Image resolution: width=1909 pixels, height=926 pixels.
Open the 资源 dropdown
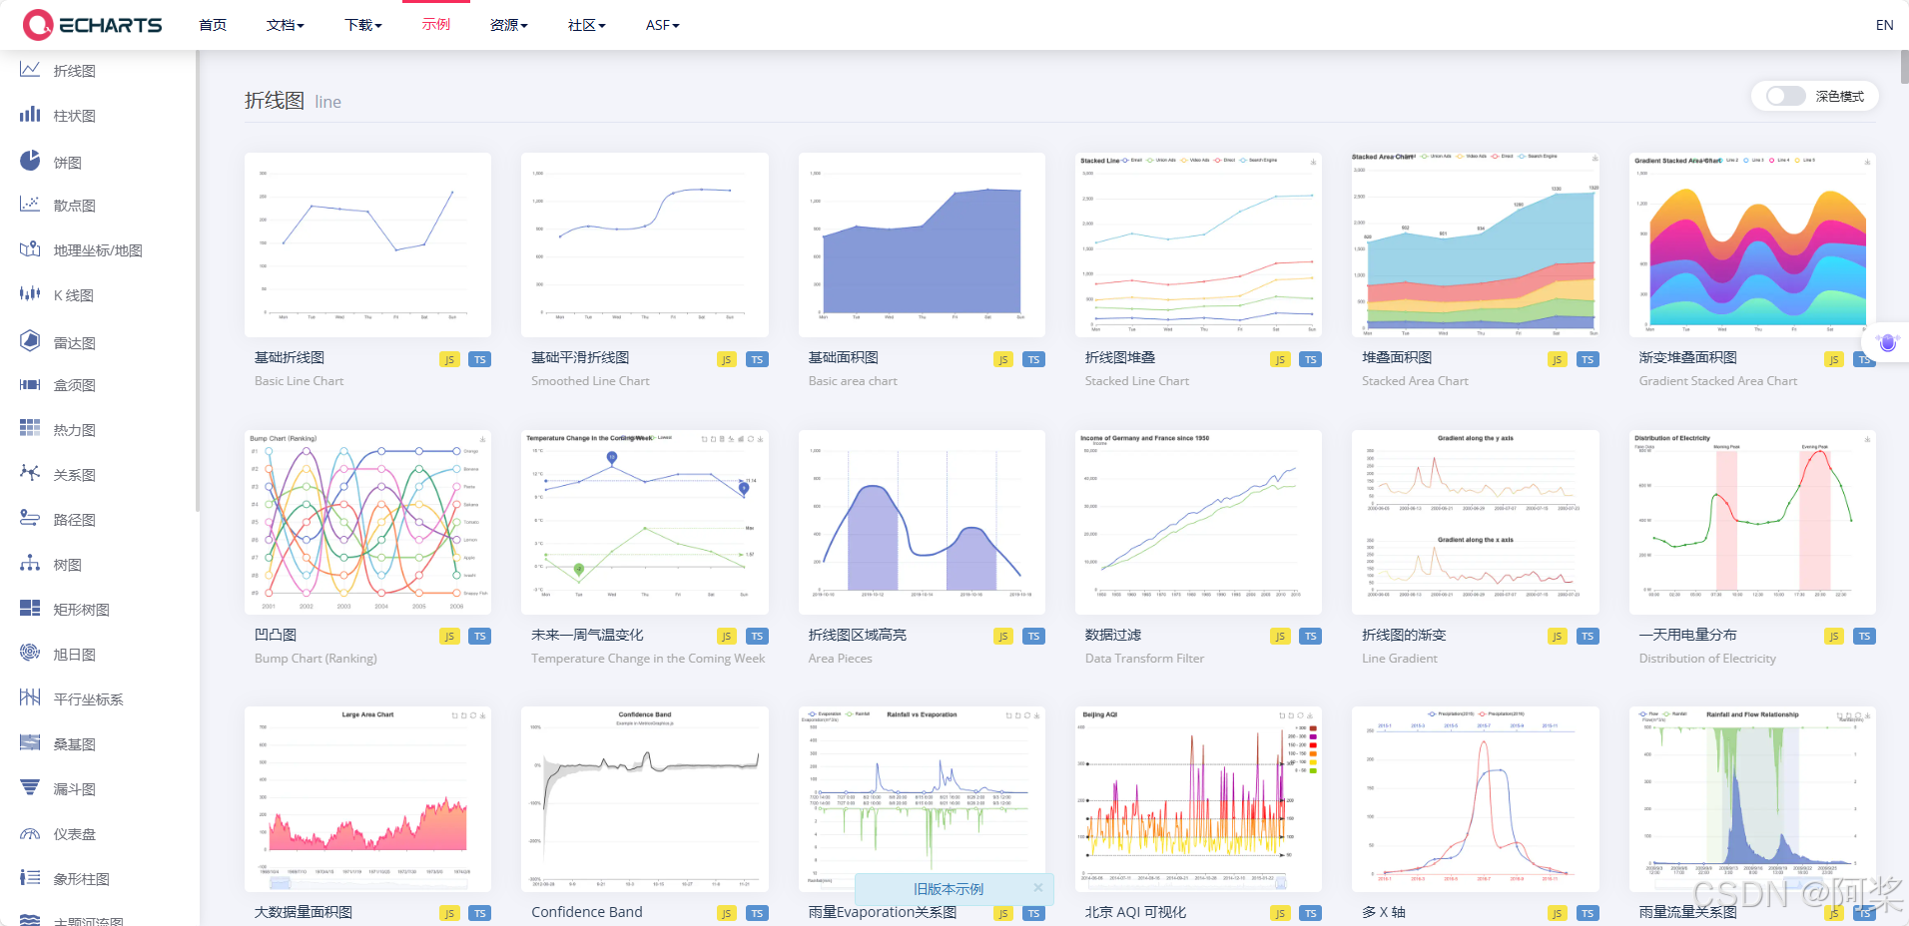tap(508, 25)
